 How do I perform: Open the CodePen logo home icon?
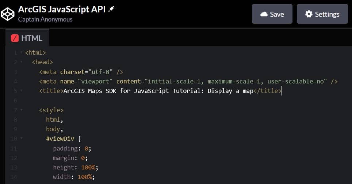pos(7,14)
